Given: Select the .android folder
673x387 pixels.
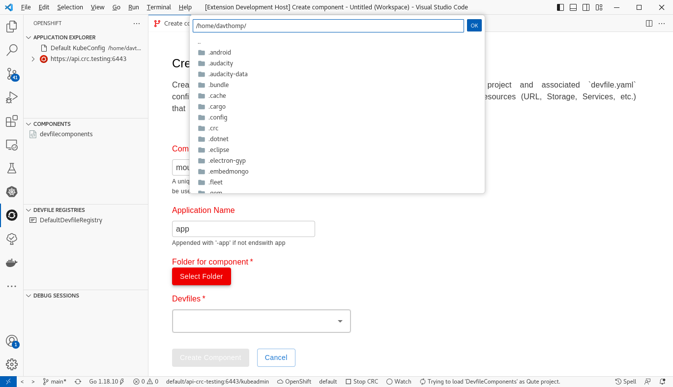Looking at the screenshot, I should click(337, 53).
